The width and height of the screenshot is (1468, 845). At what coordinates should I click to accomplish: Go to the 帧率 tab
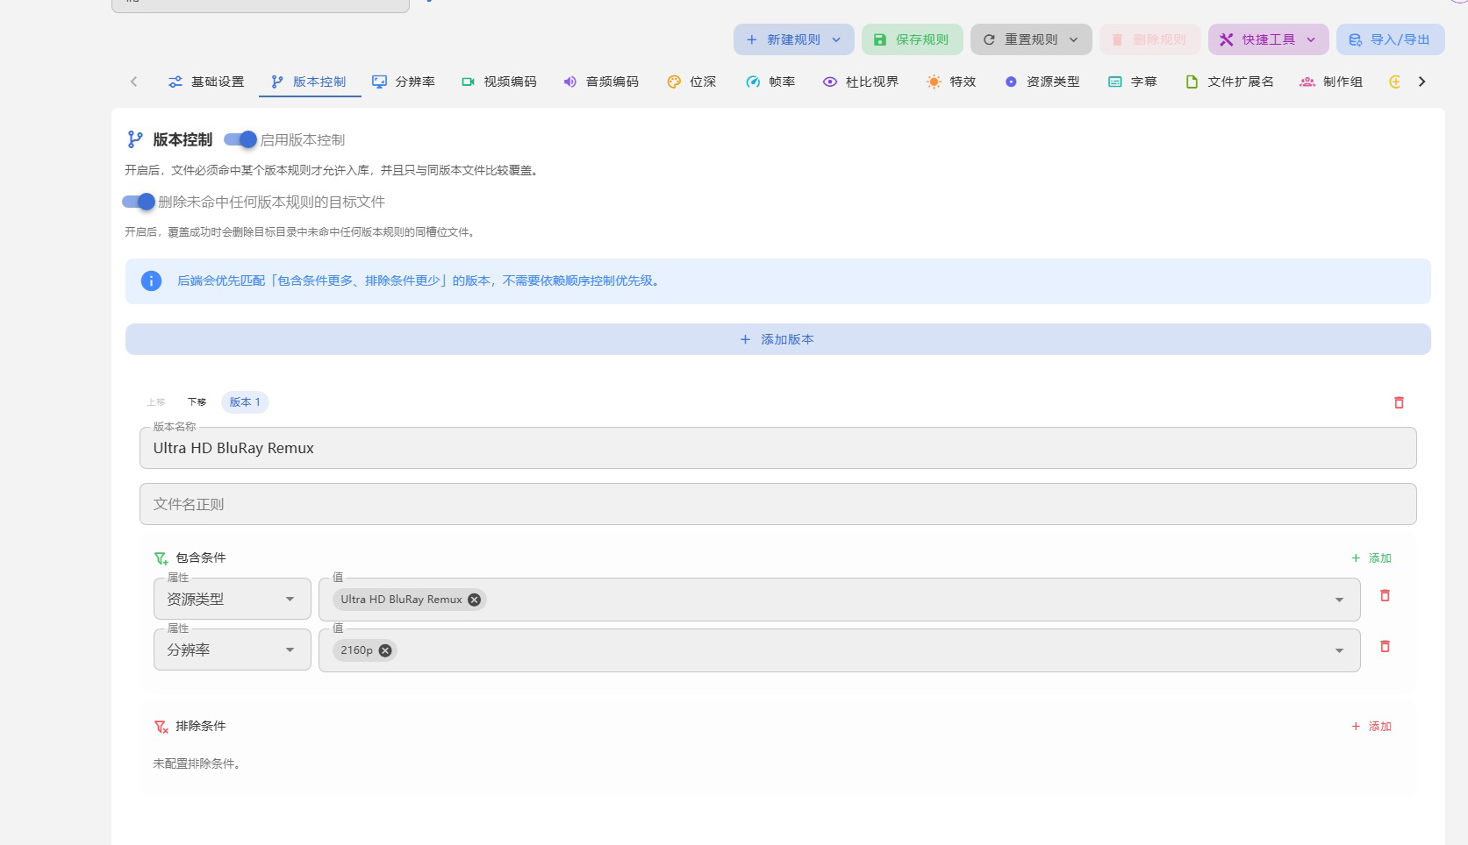[770, 82]
